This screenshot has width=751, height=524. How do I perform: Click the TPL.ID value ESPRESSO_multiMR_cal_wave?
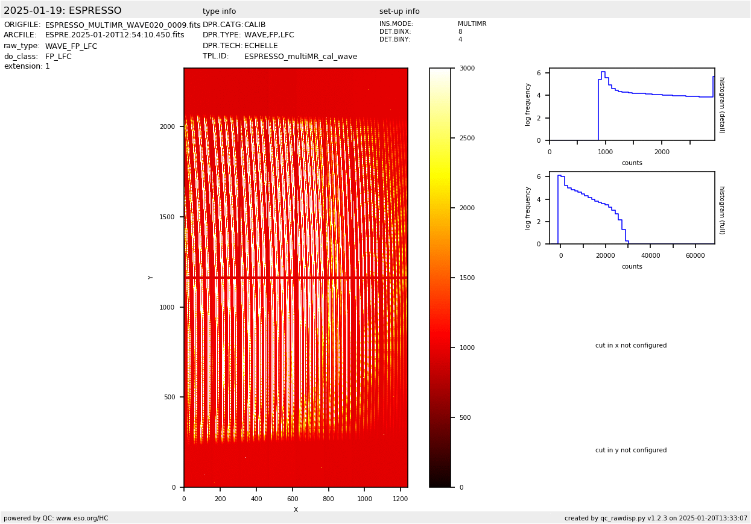point(300,57)
